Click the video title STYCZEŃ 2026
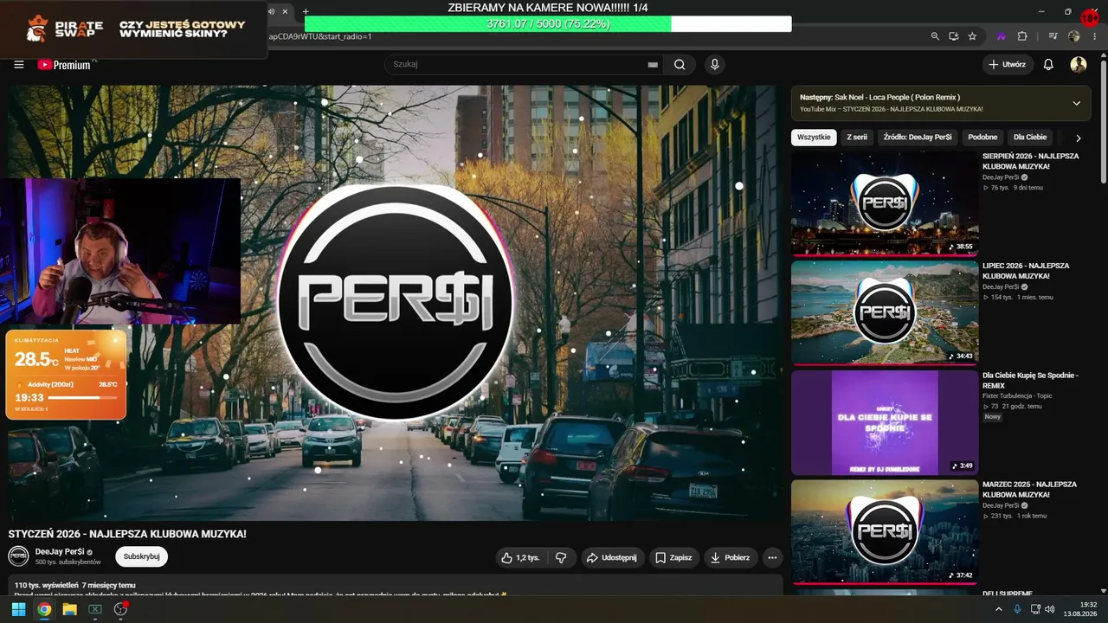Image resolution: width=1108 pixels, height=623 pixels. pos(127,534)
